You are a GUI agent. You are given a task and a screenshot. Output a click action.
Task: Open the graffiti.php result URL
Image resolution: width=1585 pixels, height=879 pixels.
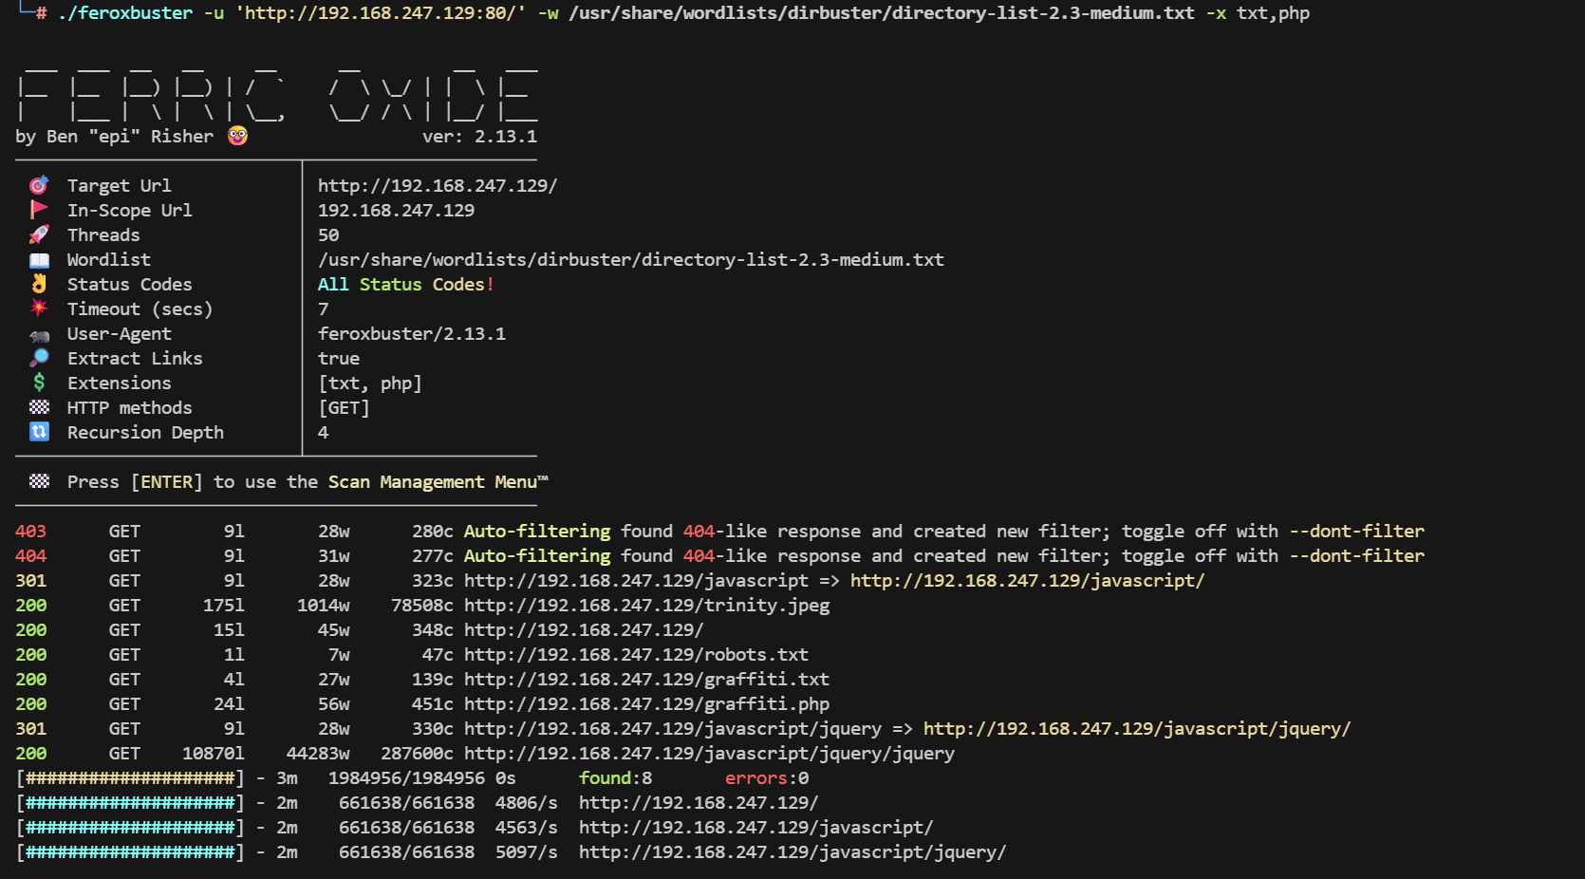646,703
